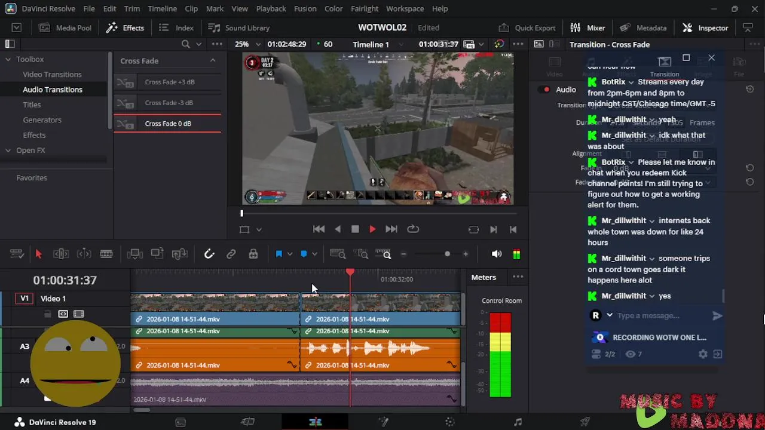The width and height of the screenshot is (765, 430).
Task: Toggle Linked Selection chain icon
Action: [x=231, y=254]
